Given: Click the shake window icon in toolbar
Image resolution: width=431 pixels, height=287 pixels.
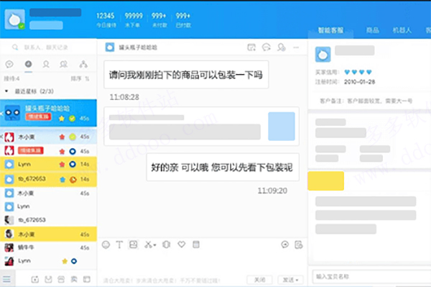Looking at the screenshot, I should pos(167,245).
